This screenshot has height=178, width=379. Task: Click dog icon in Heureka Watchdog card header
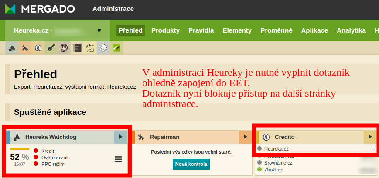(17, 137)
